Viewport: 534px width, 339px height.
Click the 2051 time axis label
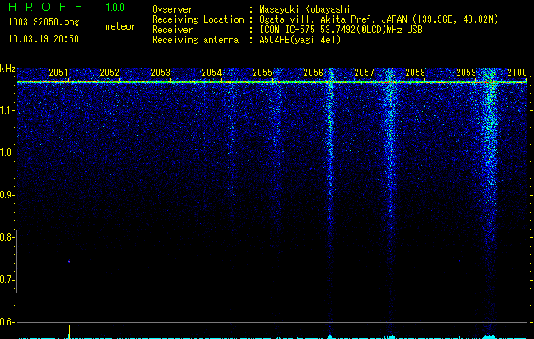59,73
